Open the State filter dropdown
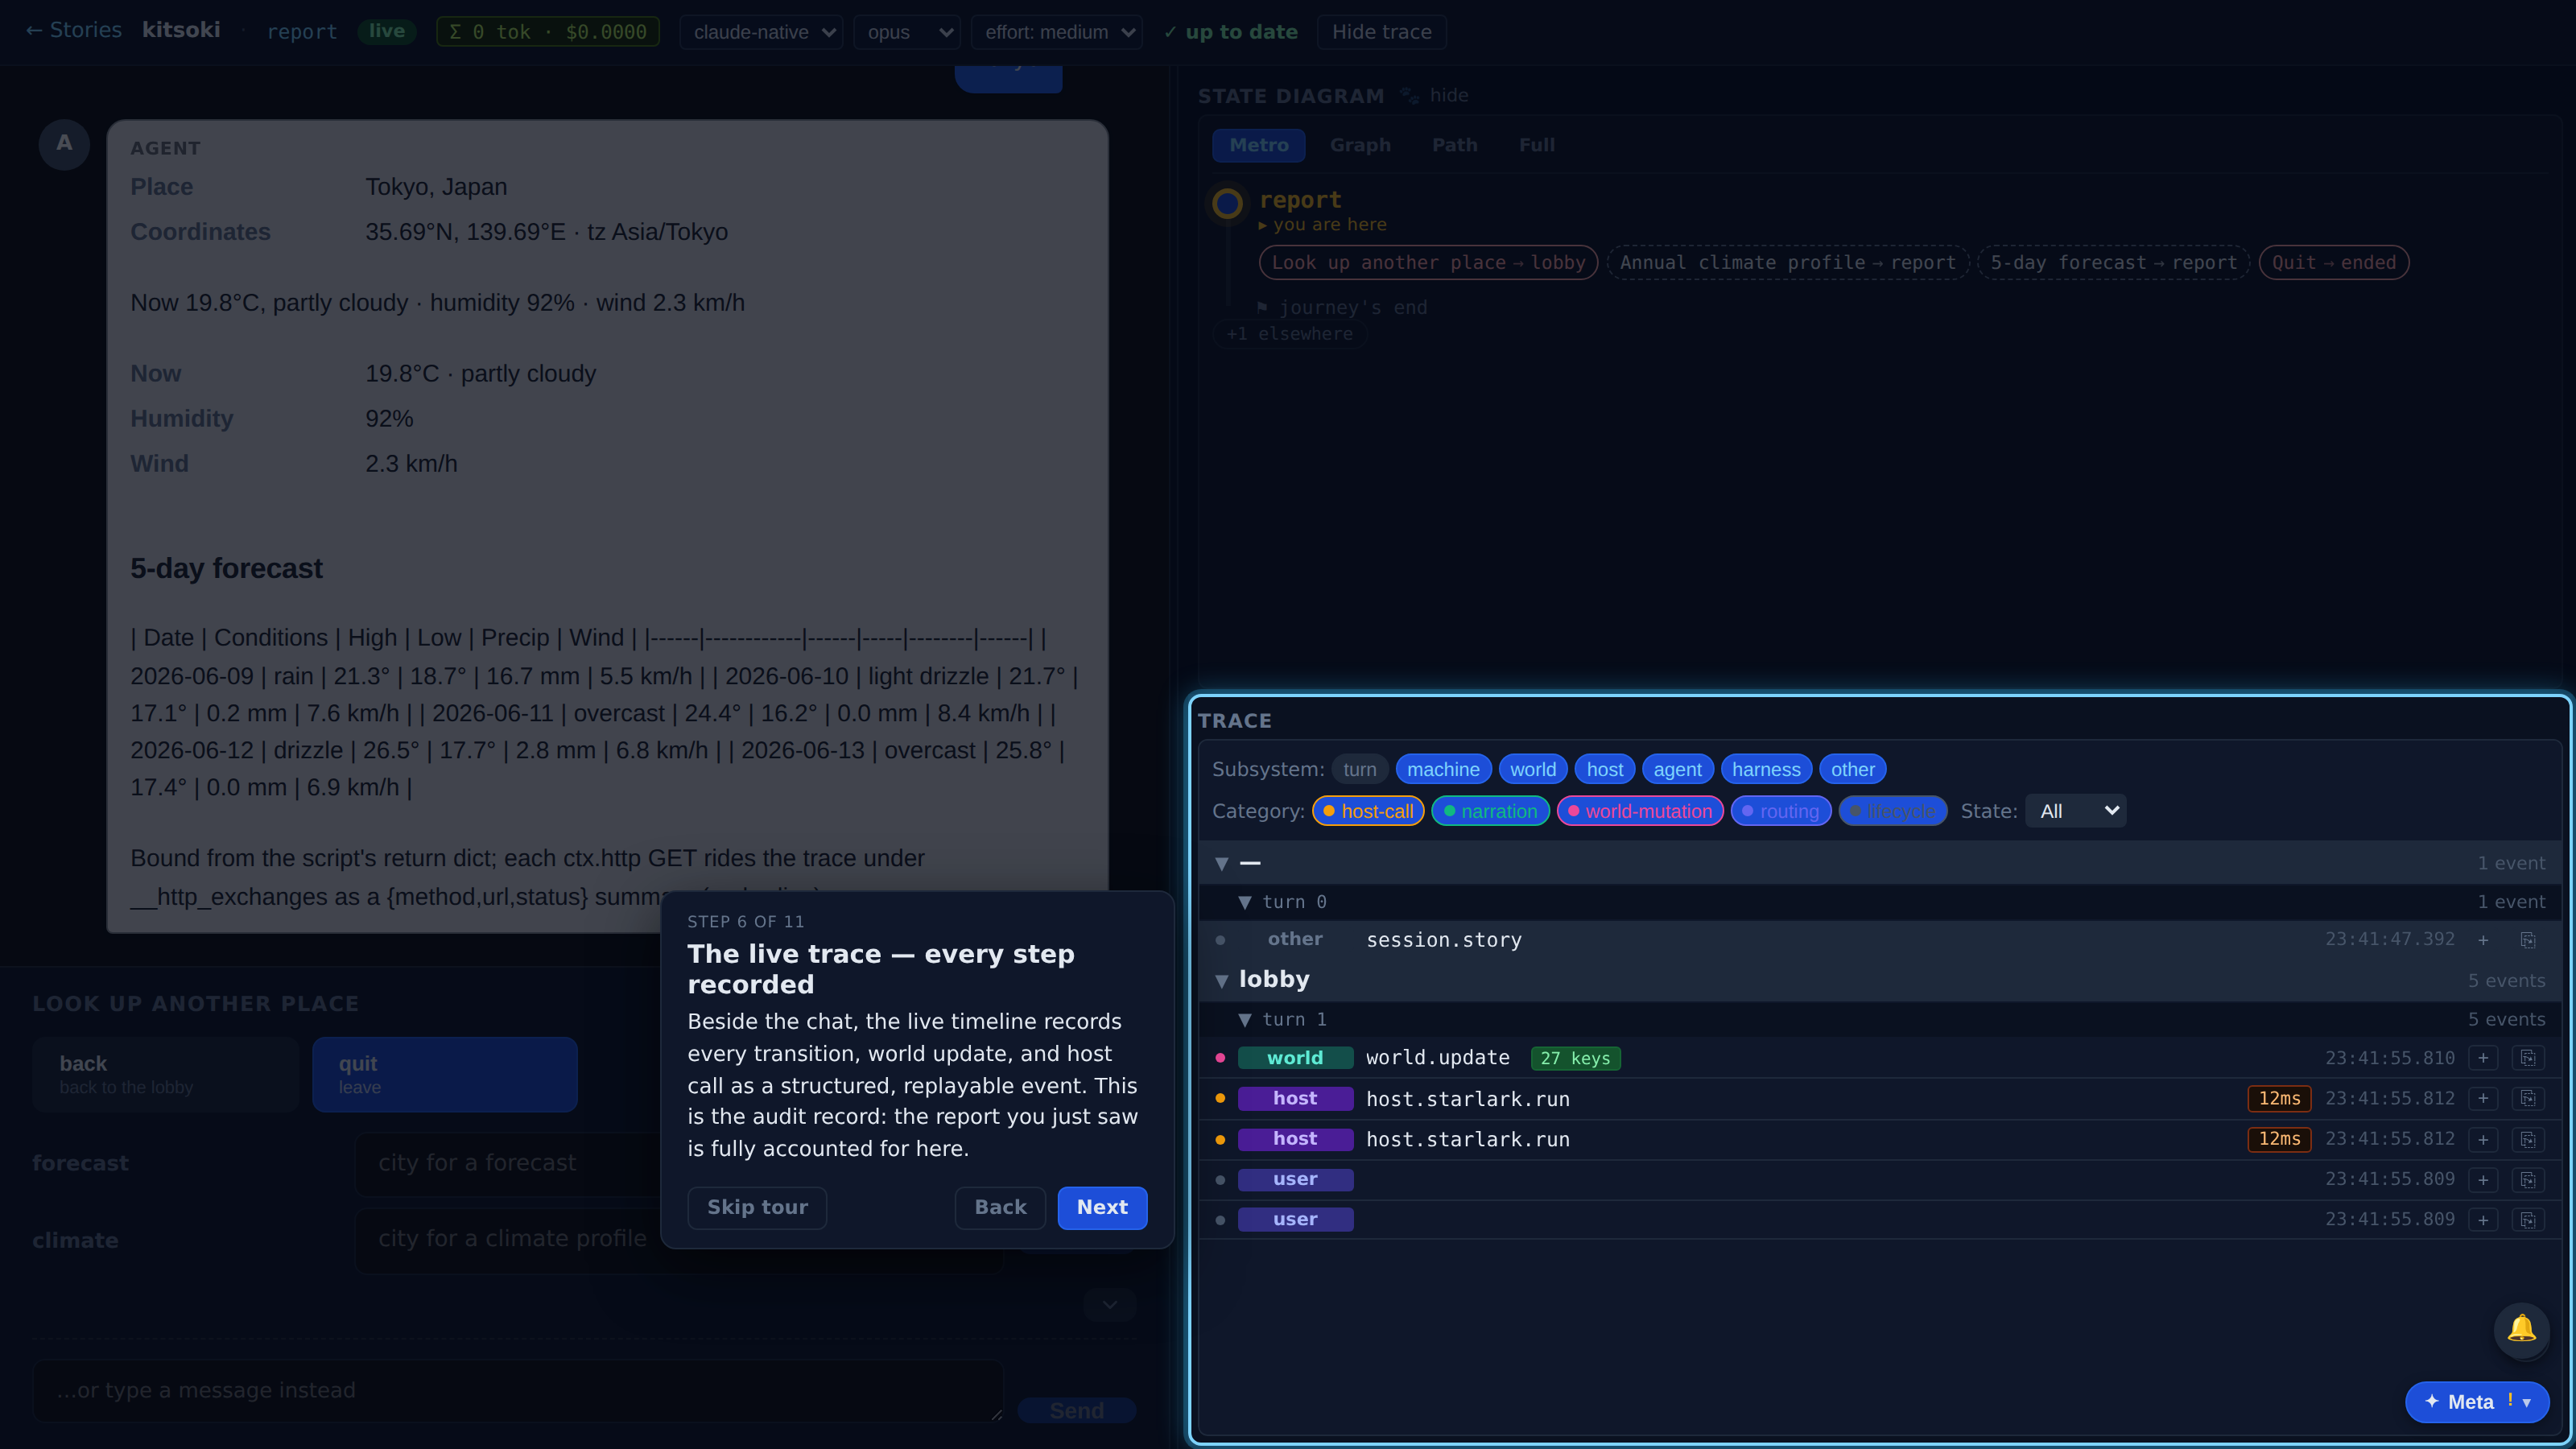This screenshot has height=1449, width=2576. pyautogui.click(x=2075, y=811)
